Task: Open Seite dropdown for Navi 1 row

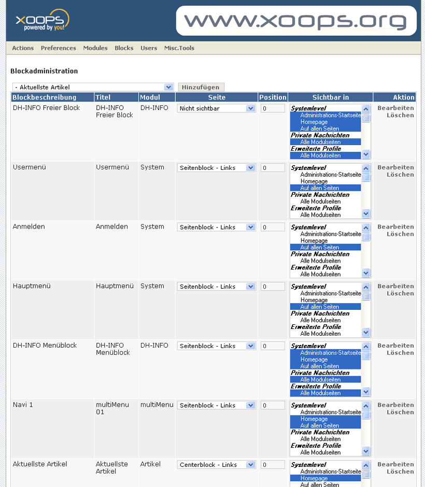Action: [217, 405]
